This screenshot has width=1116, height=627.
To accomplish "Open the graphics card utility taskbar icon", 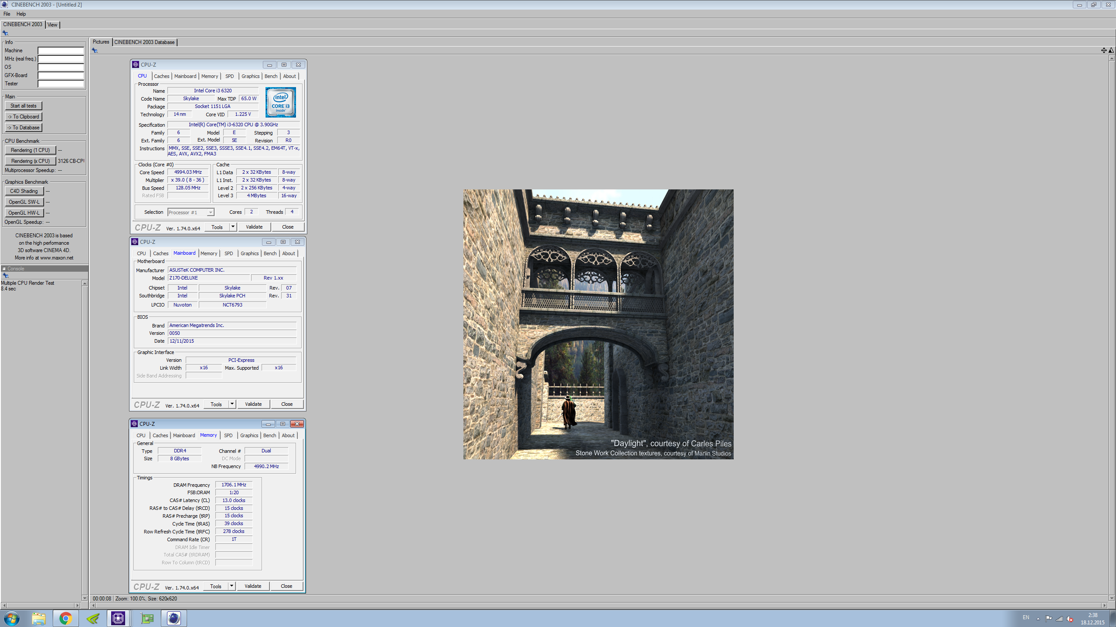I will [147, 618].
